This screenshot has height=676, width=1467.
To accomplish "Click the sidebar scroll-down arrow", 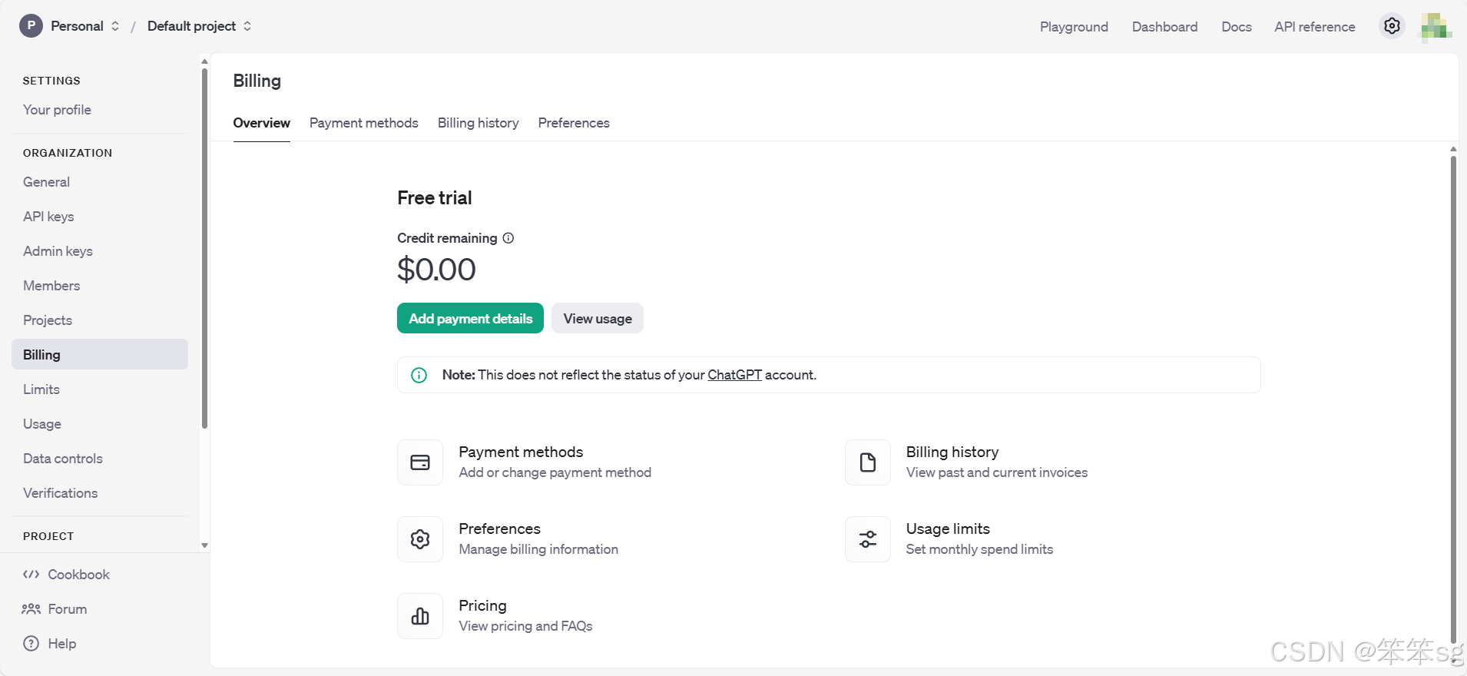I will pos(204,545).
